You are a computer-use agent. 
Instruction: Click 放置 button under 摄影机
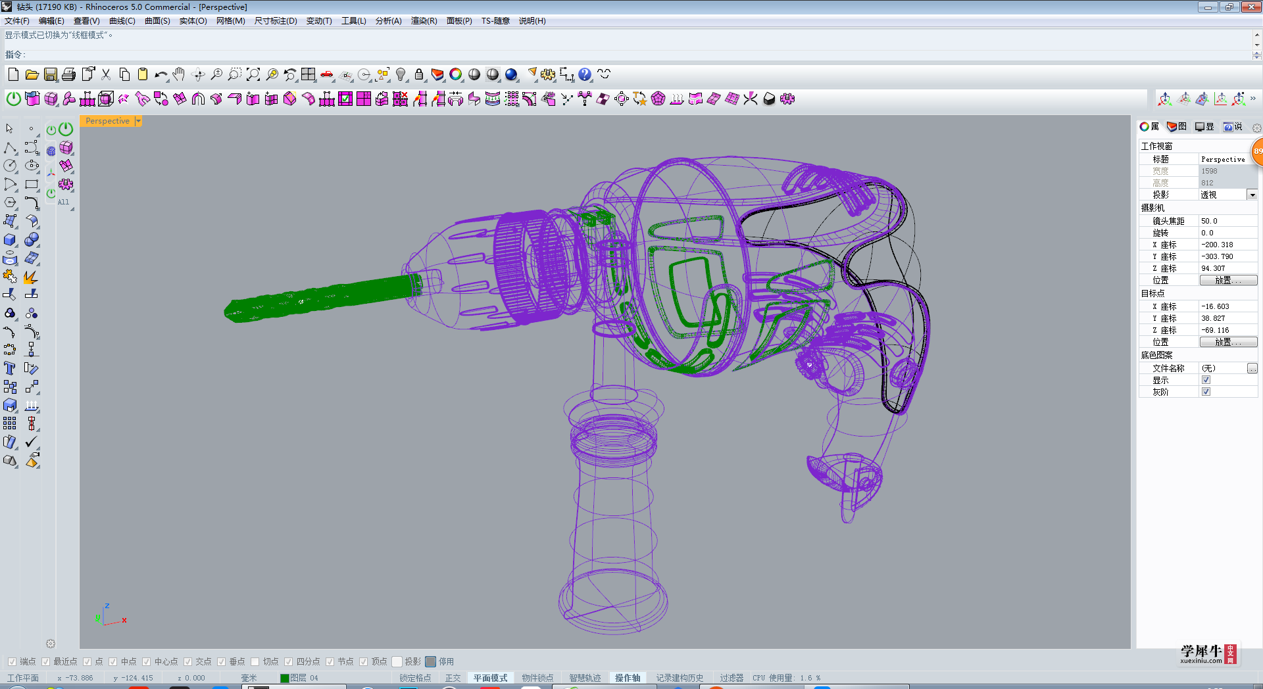[x=1228, y=280]
